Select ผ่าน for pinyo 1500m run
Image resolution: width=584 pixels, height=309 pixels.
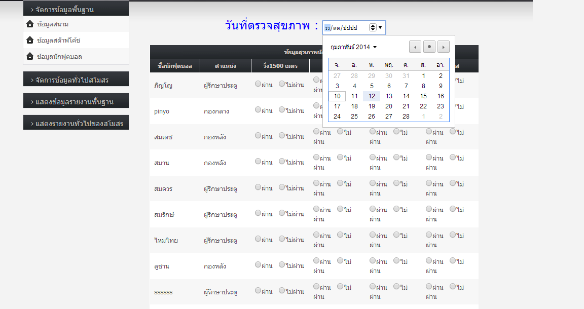[258, 109]
